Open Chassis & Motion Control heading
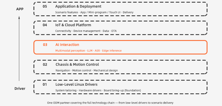The width and height of the screenshot is (222, 106). [77, 64]
